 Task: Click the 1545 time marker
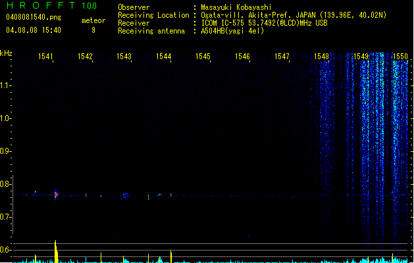coord(203,57)
